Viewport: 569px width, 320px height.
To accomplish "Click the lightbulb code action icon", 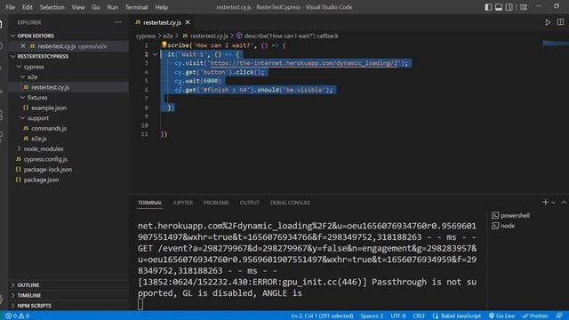I will [164, 44].
